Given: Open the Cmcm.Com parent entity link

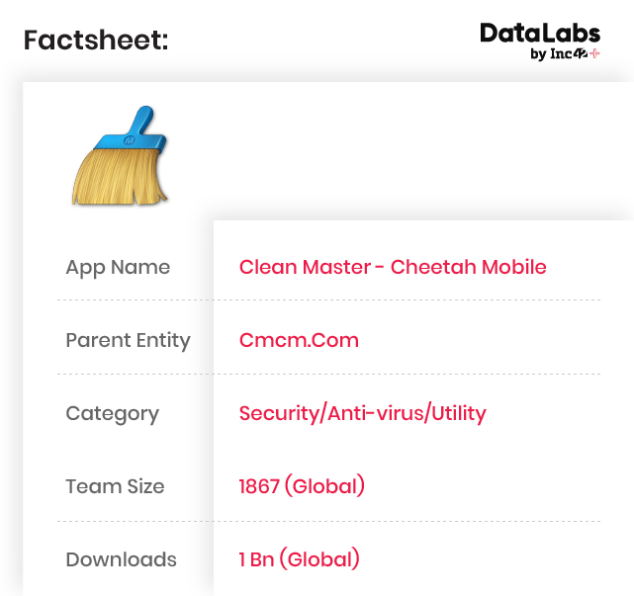Looking at the screenshot, I should [x=299, y=340].
